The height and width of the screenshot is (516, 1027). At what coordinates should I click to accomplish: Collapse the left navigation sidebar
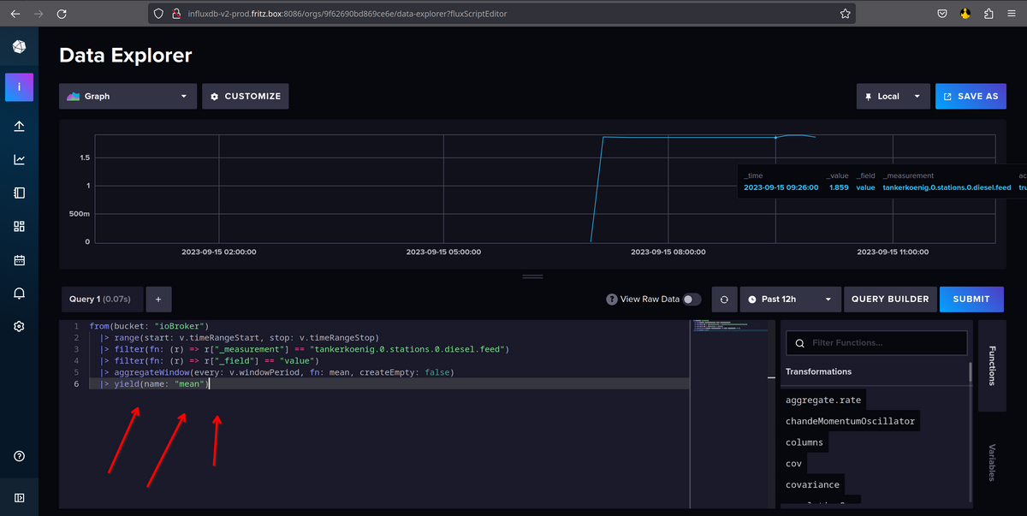[x=19, y=497]
